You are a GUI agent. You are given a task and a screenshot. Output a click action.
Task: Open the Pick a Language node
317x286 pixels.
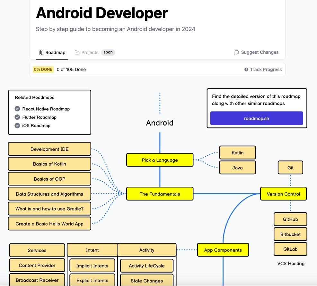point(160,160)
